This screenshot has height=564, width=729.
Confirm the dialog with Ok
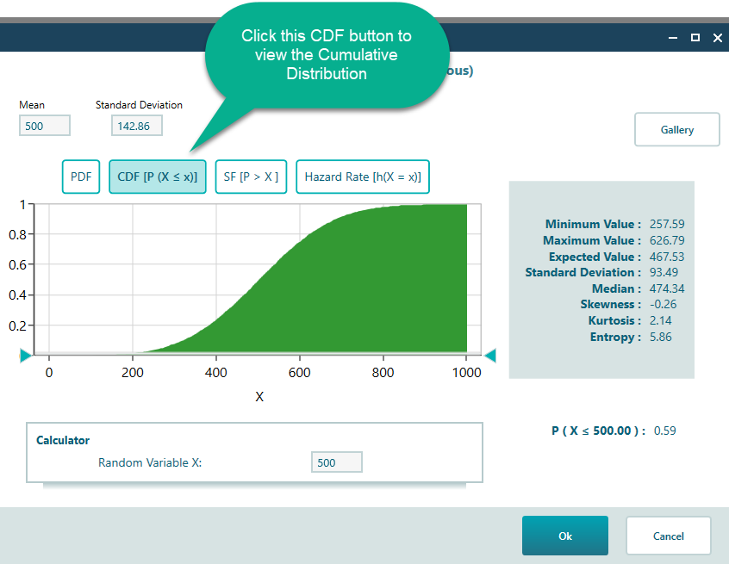pos(564,536)
